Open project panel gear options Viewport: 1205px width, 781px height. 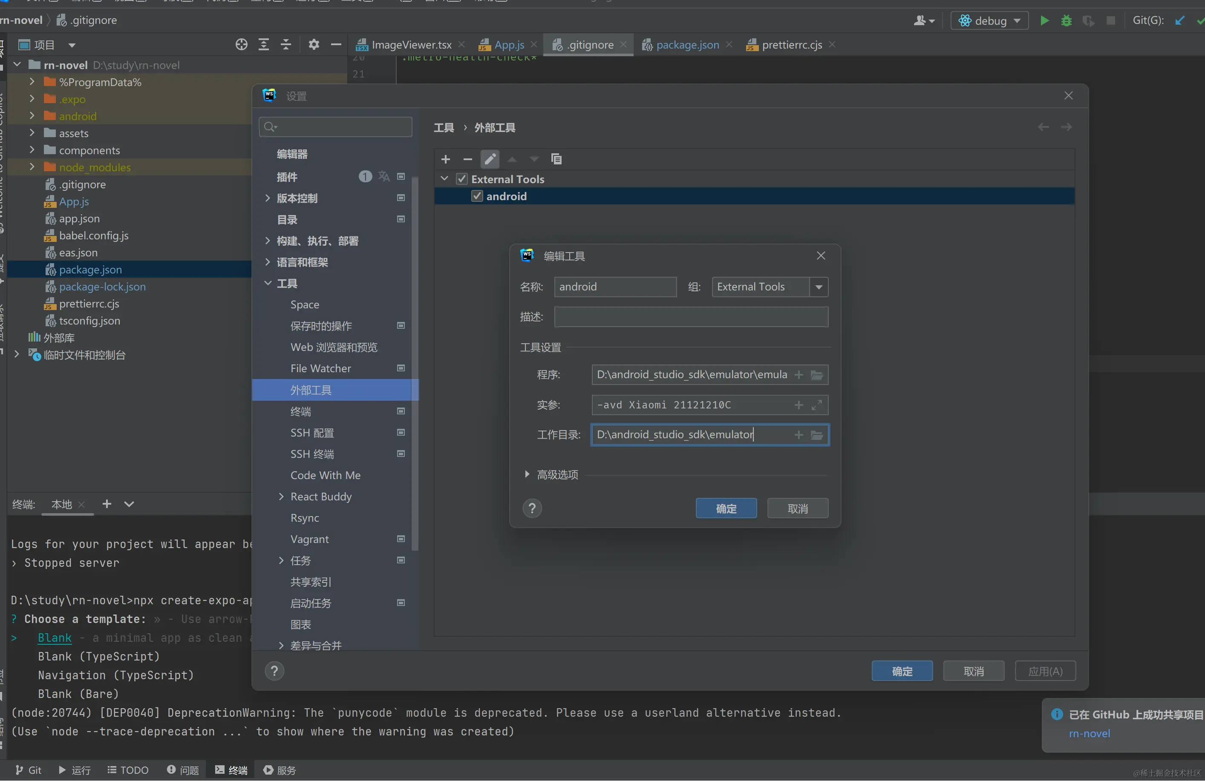click(x=314, y=45)
